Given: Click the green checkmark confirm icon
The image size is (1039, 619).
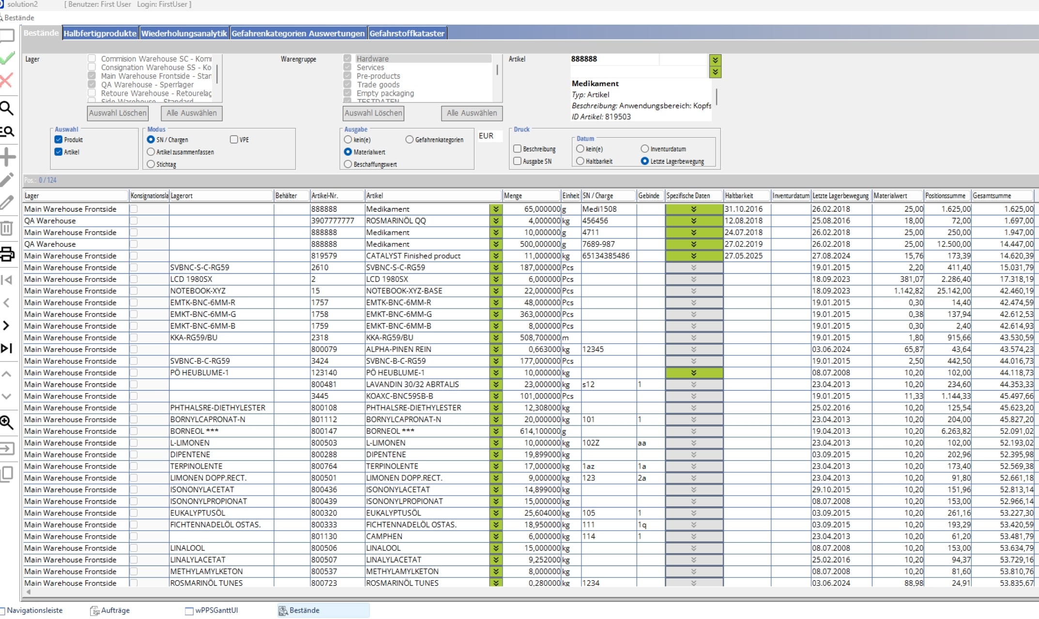Looking at the screenshot, I should [7, 59].
